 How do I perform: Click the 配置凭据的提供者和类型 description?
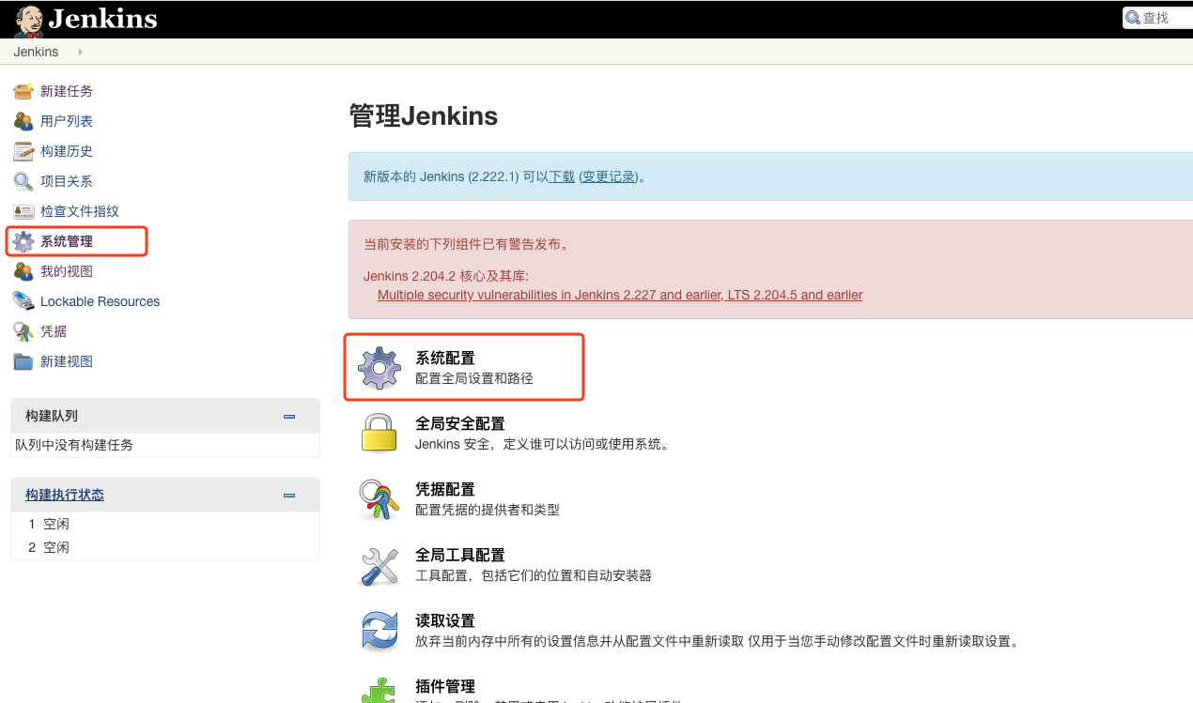pos(488,510)
